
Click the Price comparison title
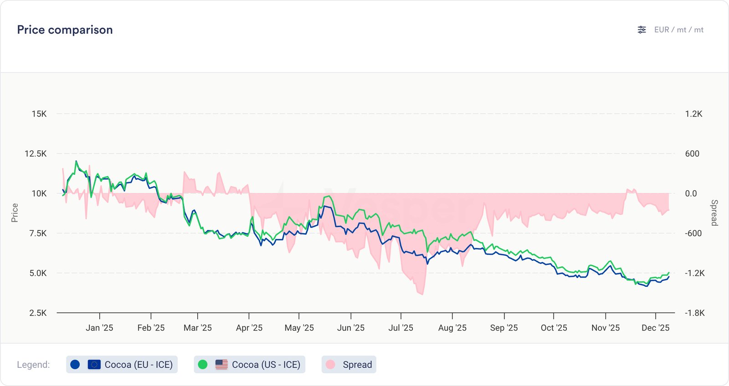point(65,30)
